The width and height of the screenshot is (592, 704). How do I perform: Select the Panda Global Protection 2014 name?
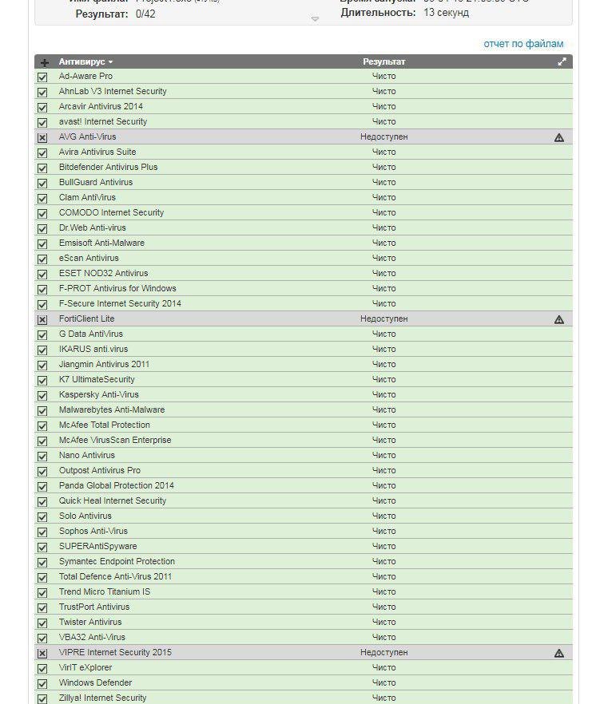coord(117,485)
